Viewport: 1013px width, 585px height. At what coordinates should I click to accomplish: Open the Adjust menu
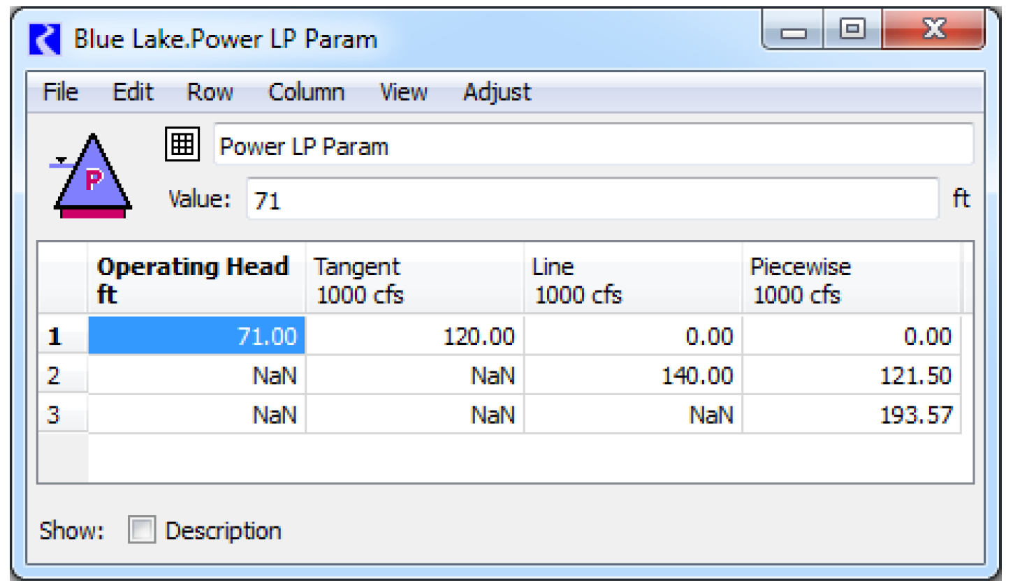coord(497,92)
